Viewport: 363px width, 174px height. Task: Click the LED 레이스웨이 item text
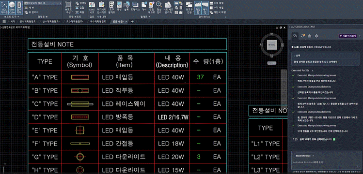[x=124, y=104]
